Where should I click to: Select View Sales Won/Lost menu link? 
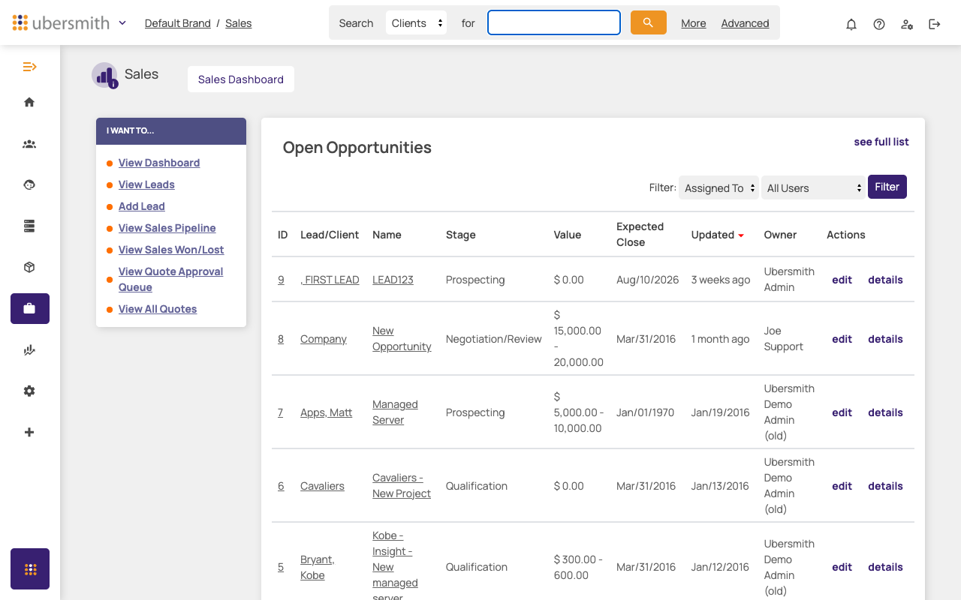pyautogui.click(x=171, y=250)
